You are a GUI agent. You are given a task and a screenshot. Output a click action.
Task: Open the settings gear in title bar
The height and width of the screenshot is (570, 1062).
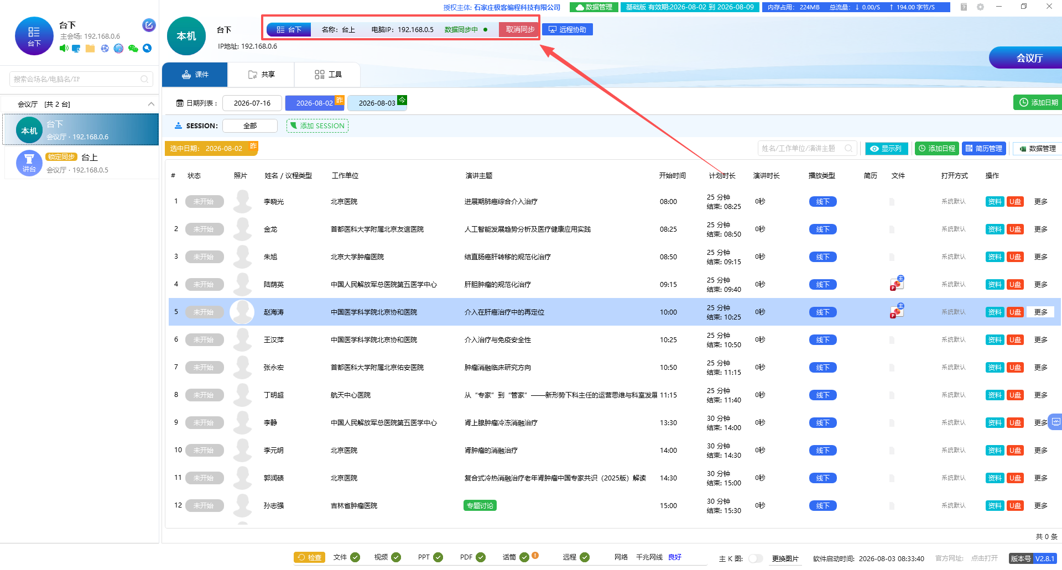[x=980, y=7]
